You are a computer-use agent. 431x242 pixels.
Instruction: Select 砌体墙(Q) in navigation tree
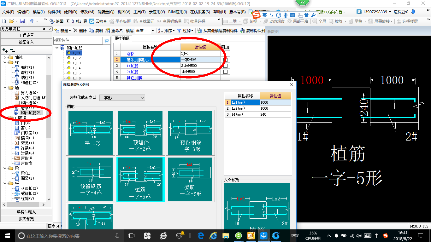tap(27, 103)
